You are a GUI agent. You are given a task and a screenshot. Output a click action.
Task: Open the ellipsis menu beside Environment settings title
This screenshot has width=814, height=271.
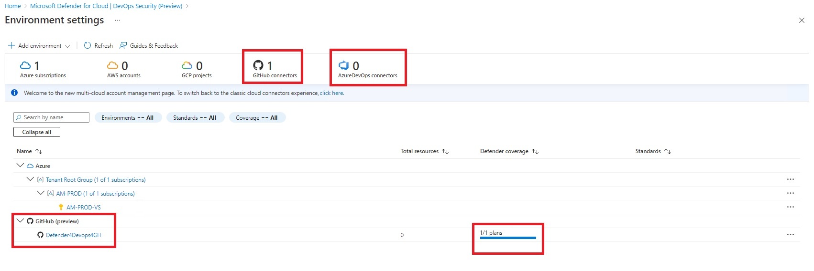(x=117, y=20)
